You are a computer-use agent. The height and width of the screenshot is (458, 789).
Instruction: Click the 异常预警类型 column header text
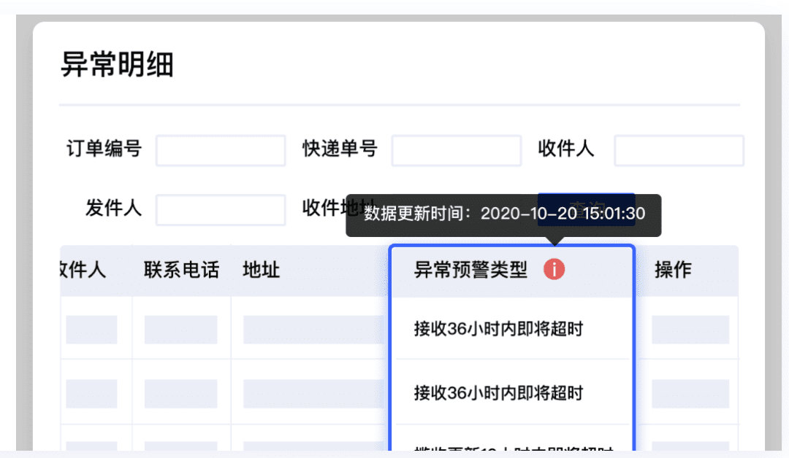click(x=470, y=271)
